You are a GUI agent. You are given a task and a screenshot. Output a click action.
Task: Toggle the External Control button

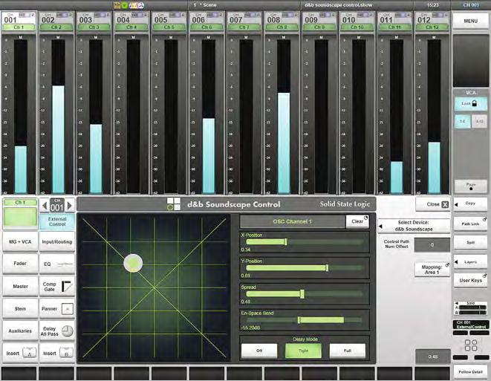(57, 221)
